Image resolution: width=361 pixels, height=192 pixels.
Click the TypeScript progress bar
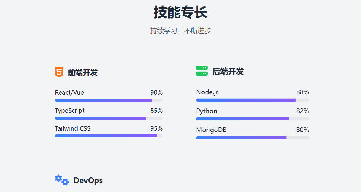(109, 118)
